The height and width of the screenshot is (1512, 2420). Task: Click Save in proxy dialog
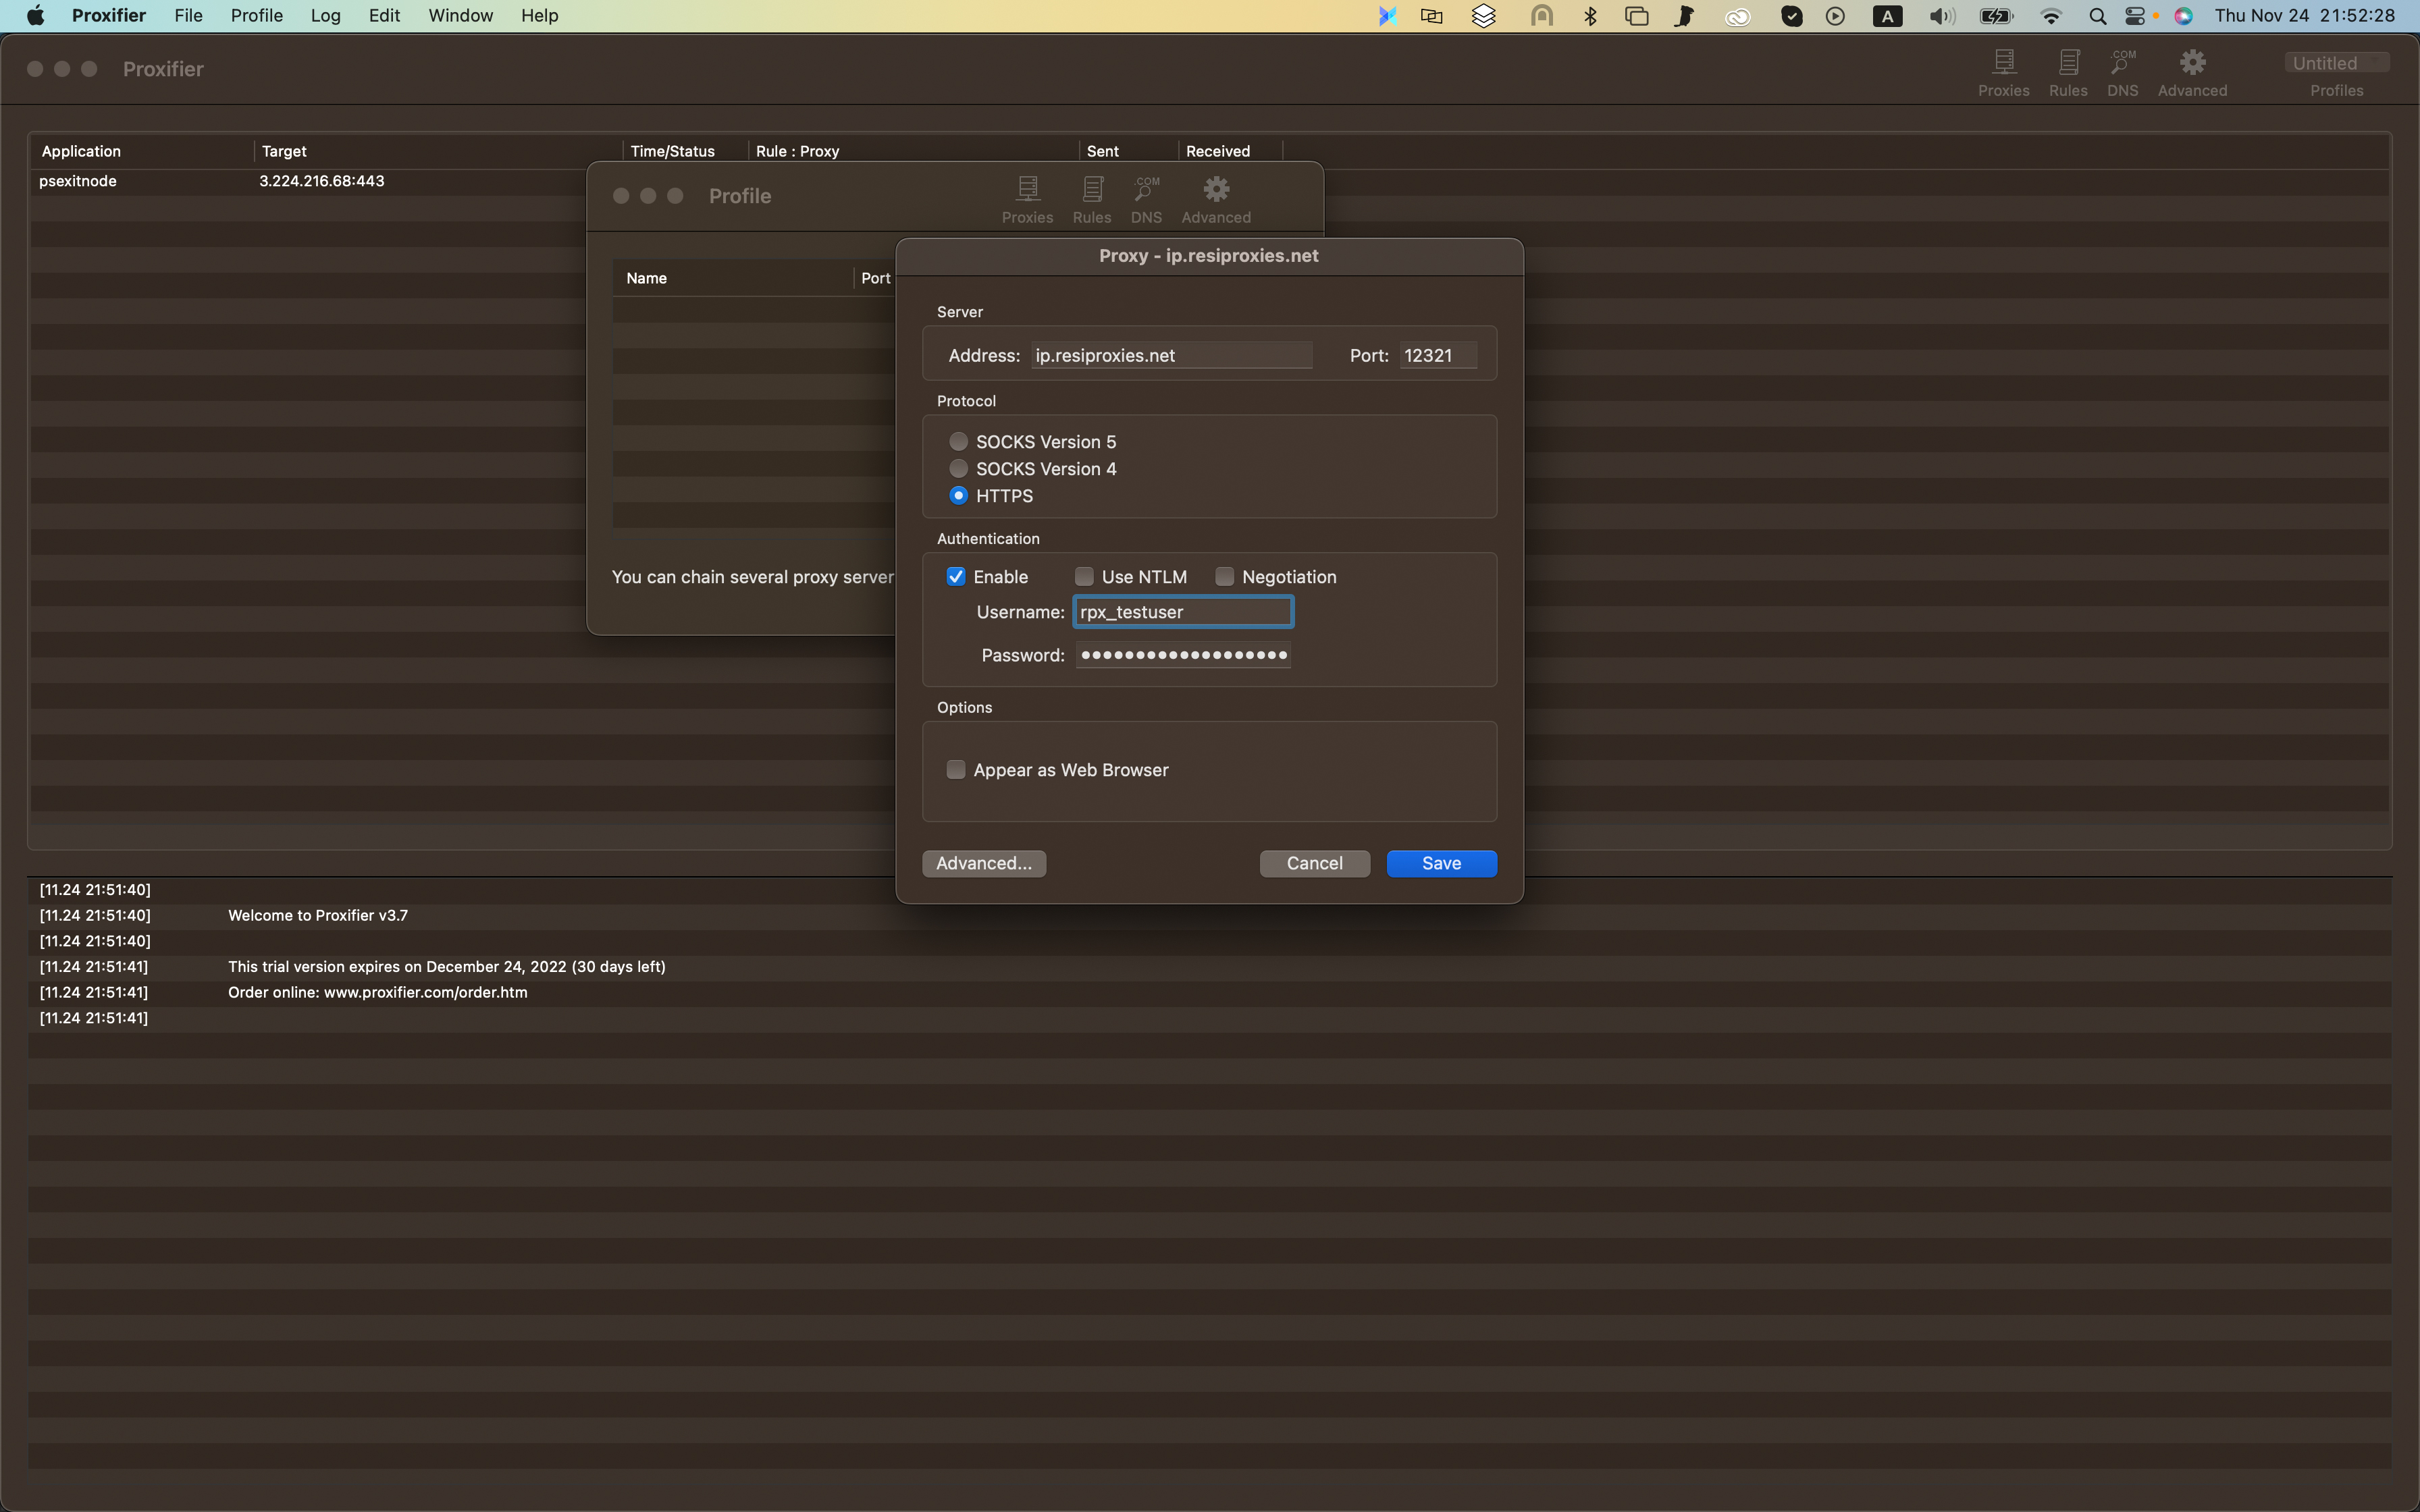pos(1441,863)
